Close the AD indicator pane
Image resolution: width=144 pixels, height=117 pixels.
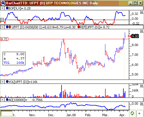[x=2, y=100]
